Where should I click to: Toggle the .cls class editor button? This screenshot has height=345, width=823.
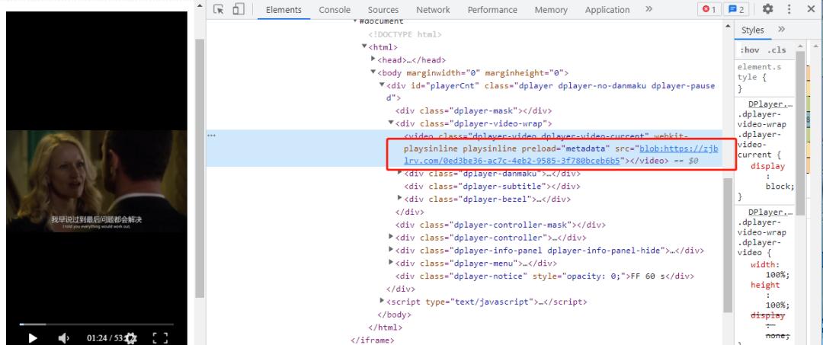[x=777, y=50]
